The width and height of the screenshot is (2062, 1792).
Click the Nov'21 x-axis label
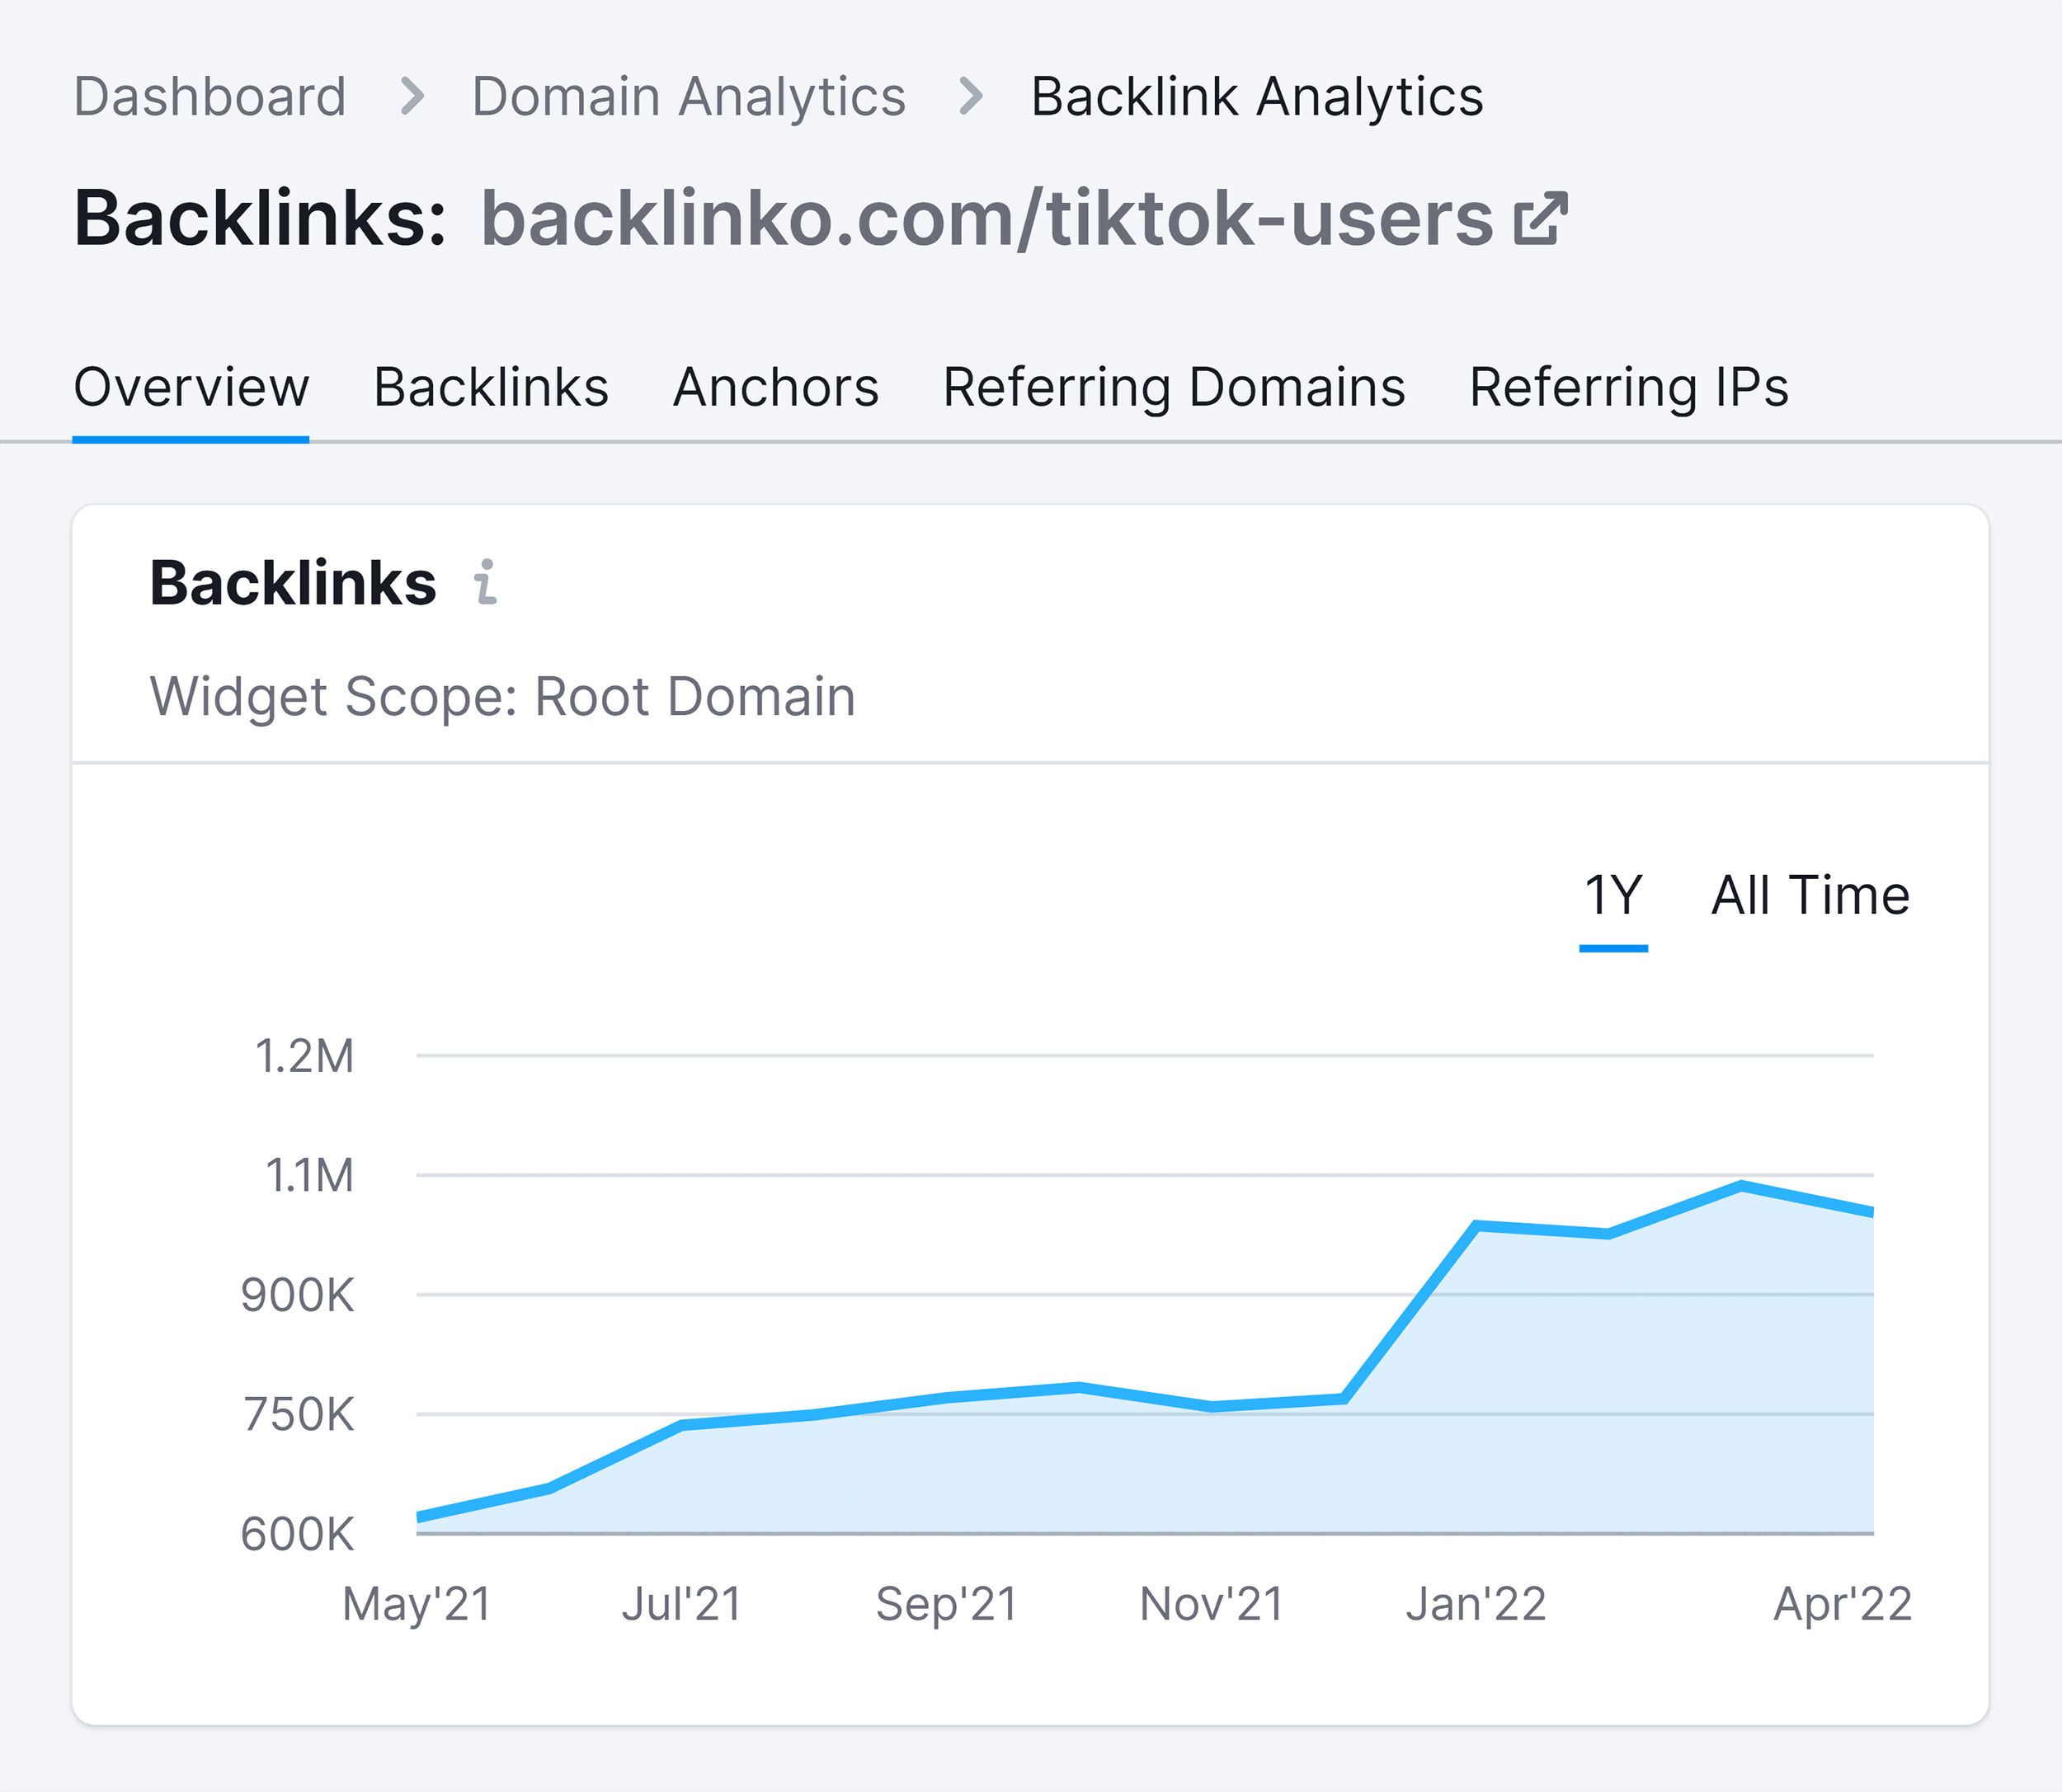coord(1212,1605)
